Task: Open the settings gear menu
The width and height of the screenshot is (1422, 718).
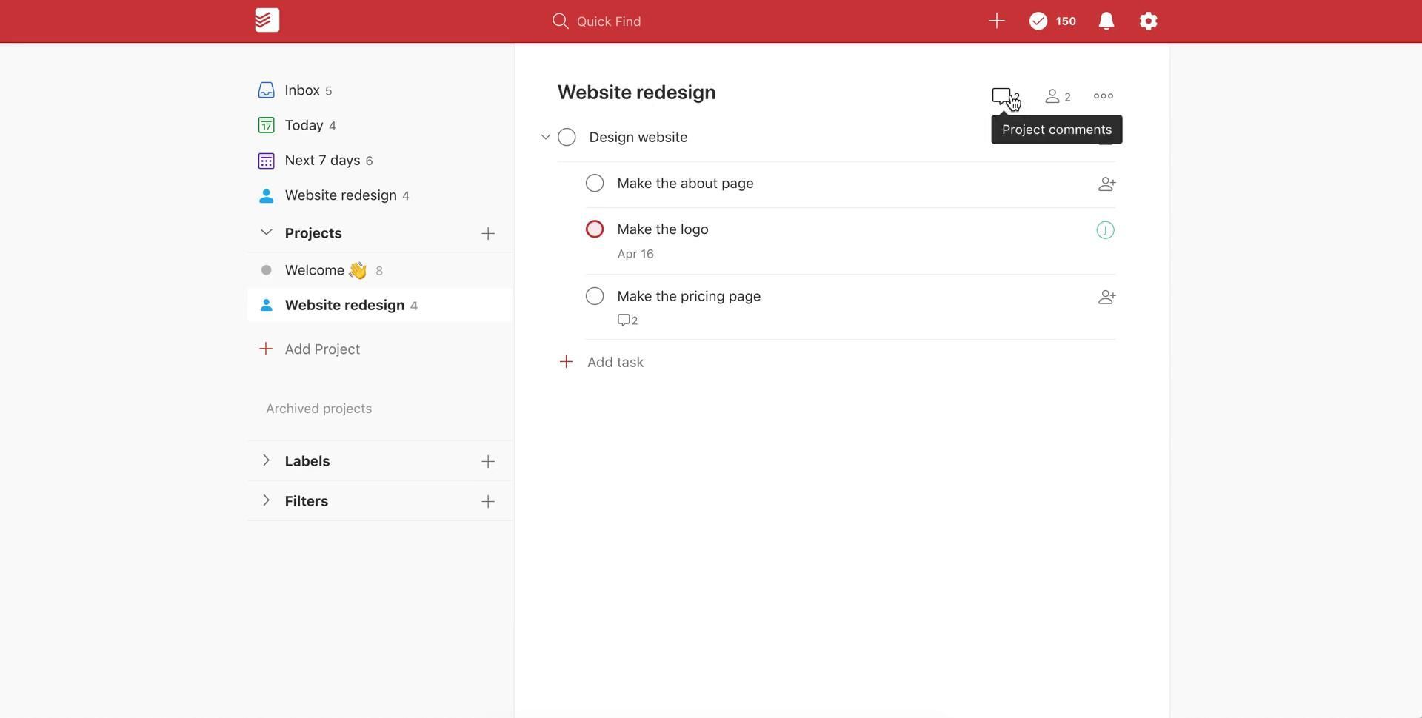Action: [x=1148, y=21]
